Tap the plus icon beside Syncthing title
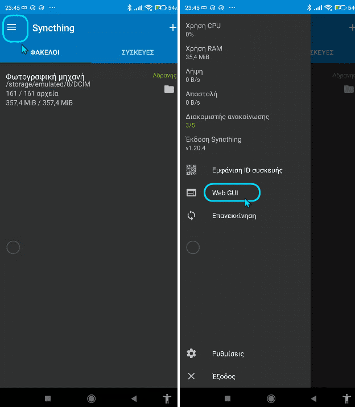 tap(173, 27)
